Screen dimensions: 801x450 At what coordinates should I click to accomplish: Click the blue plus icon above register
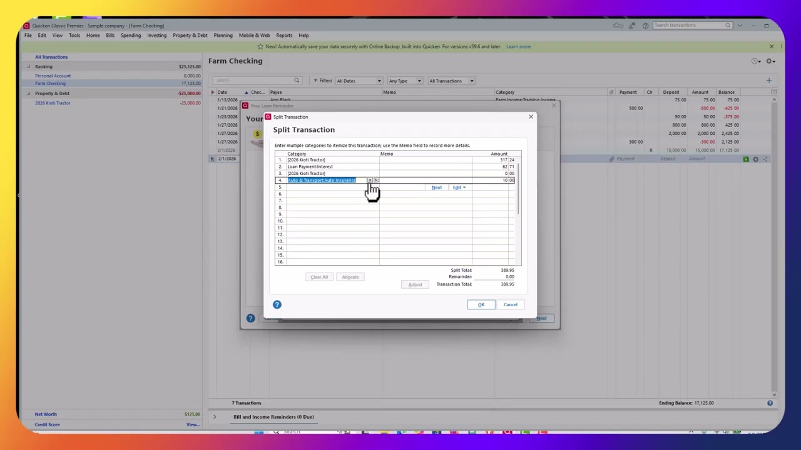769,80
